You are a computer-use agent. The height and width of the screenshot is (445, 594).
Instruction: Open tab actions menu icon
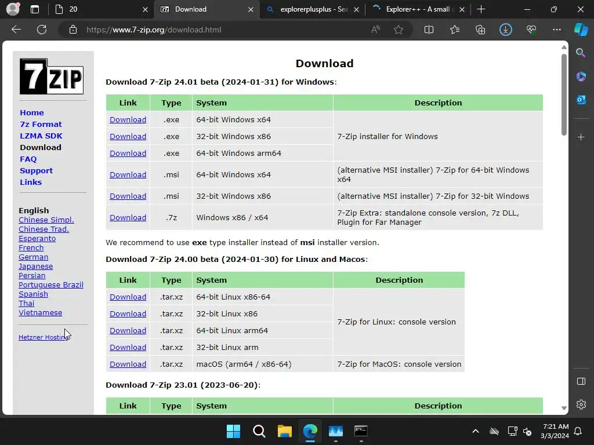[35, 9]
